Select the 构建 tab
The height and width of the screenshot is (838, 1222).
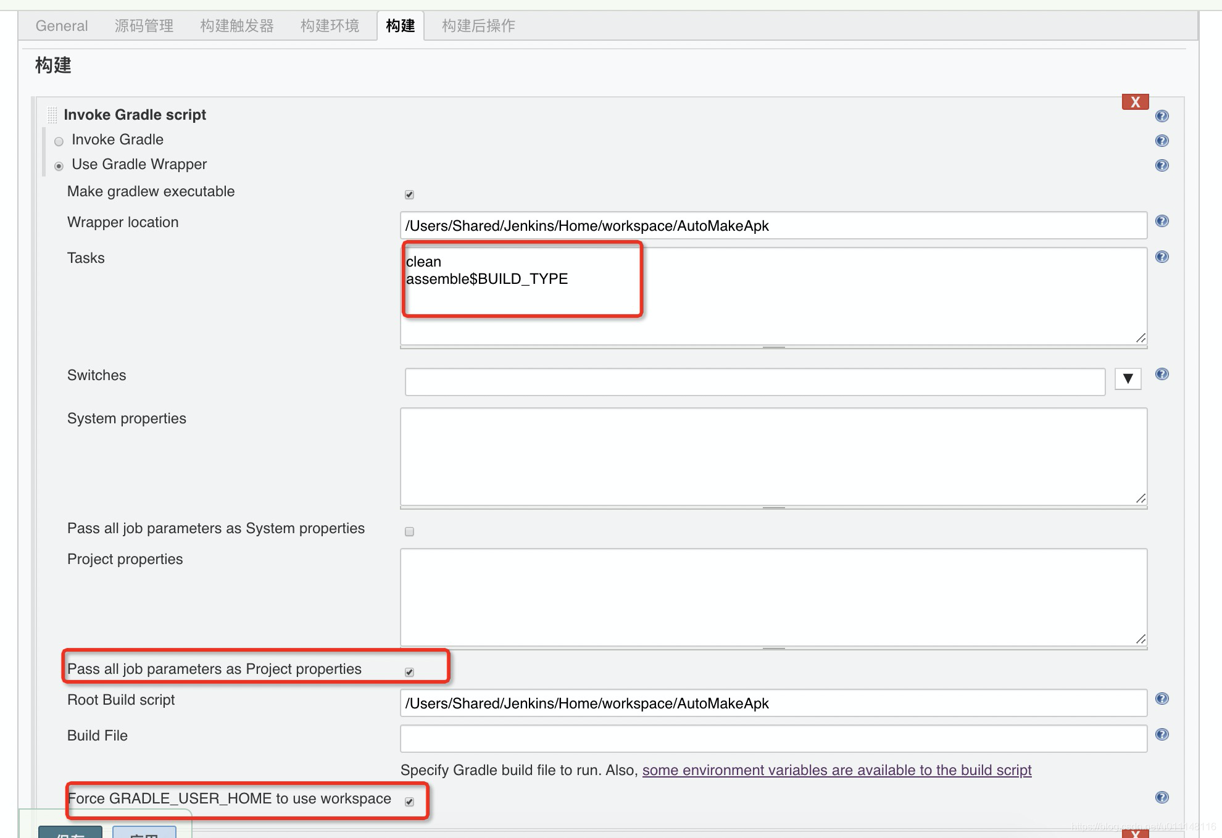[x=401, y=26]
